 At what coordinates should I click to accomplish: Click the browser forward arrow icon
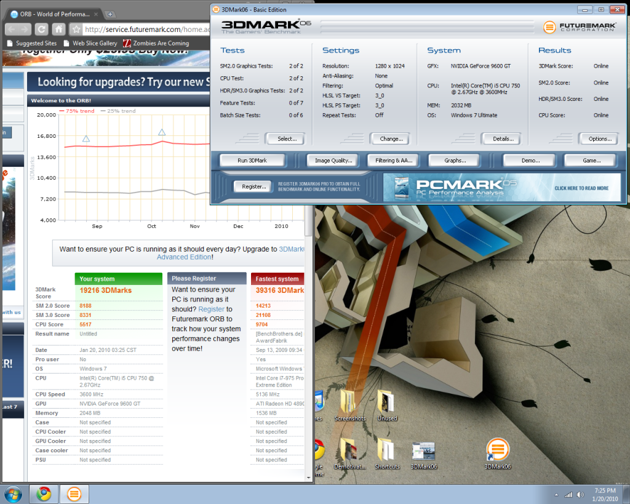pos(25,30)
